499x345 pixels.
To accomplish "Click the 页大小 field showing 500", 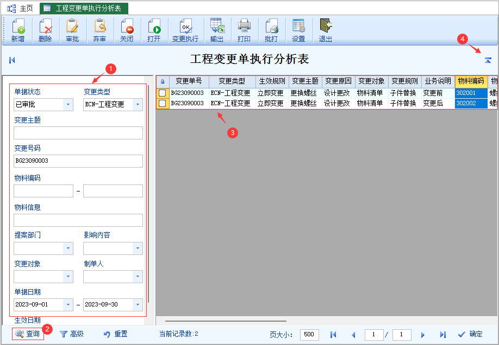I will 309,335.
